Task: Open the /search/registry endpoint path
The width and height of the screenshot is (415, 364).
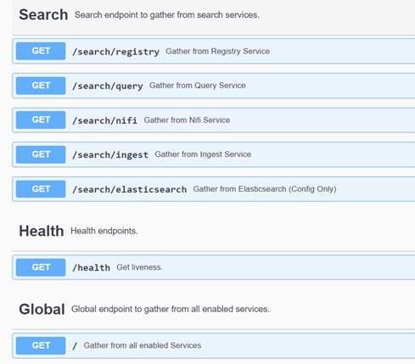Action: 115,52
